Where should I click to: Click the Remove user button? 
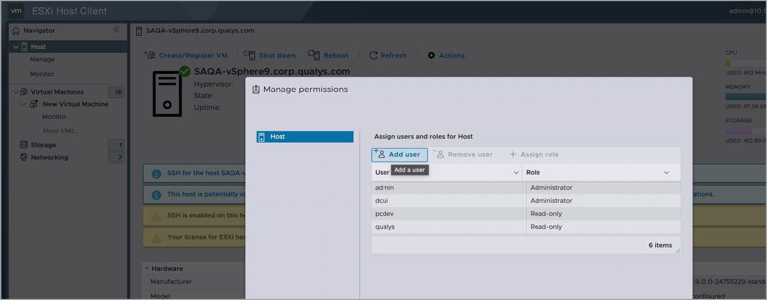463,155
